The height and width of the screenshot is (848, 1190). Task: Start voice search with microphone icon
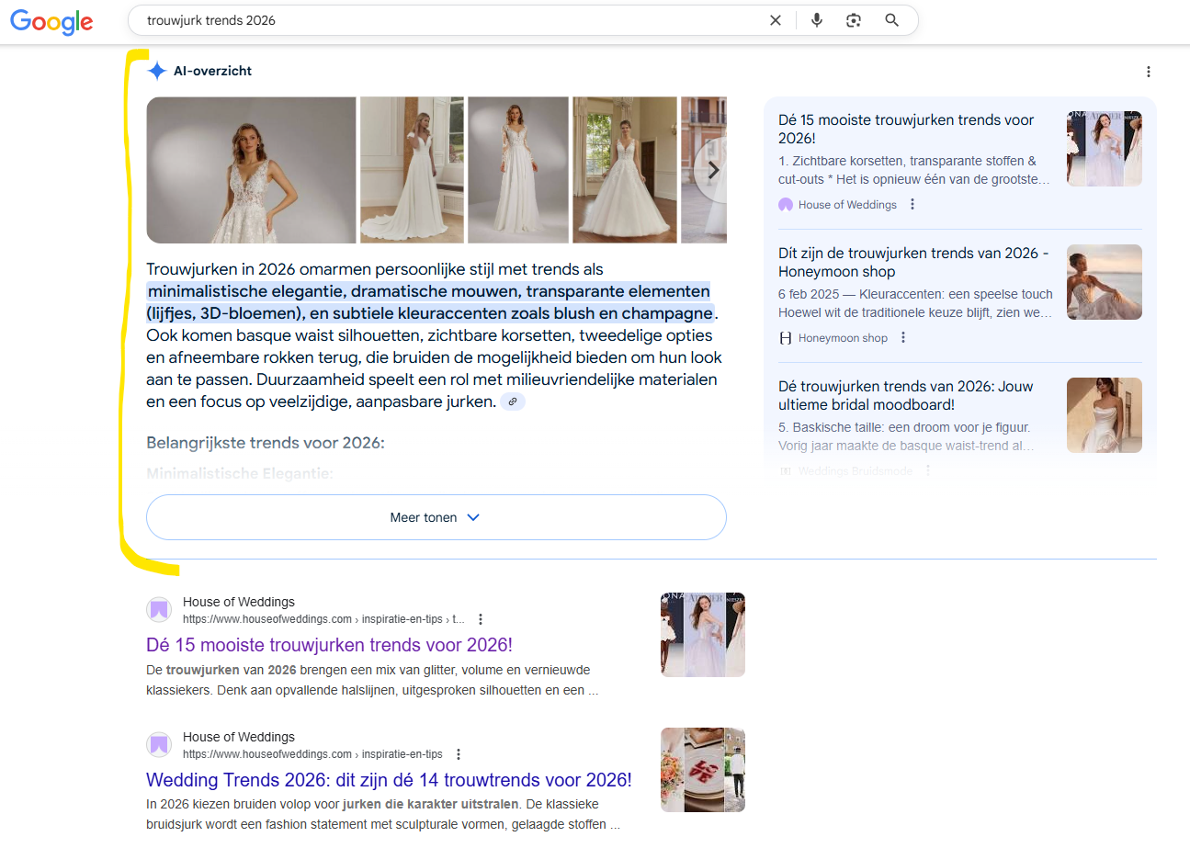[x=816, y=20]
